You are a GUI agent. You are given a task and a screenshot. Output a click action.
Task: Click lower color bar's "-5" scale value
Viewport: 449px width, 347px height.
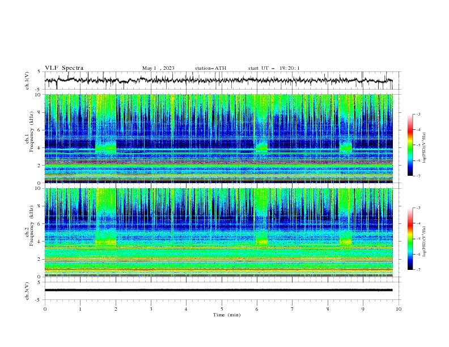pos(418,239)
